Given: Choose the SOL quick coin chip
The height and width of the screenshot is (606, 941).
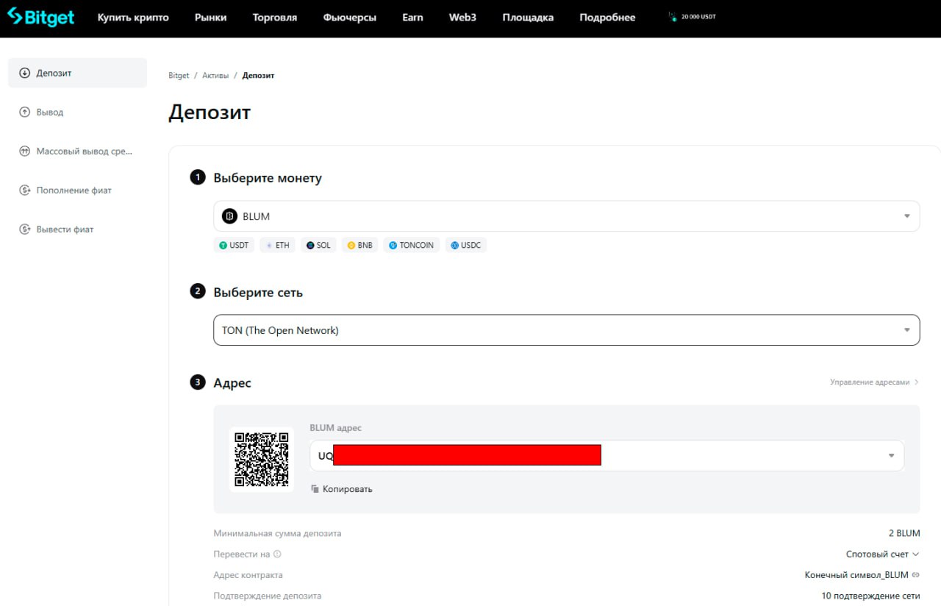Looking at the screenshot, I should click(x=318, y=245).
